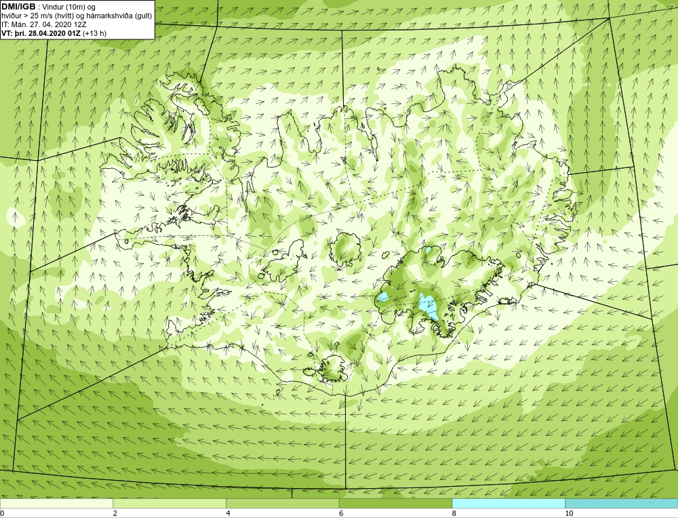Click the legend scale value '6'
The height and width of the screenshot is (518, 678).
341,513
